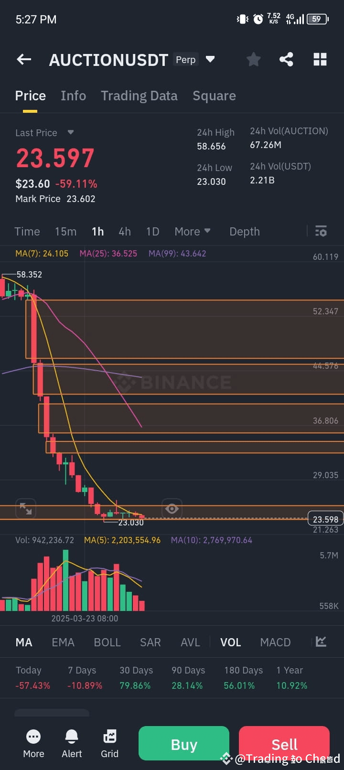
Task: Switch to the Price tab
Action: pos(31,96)
